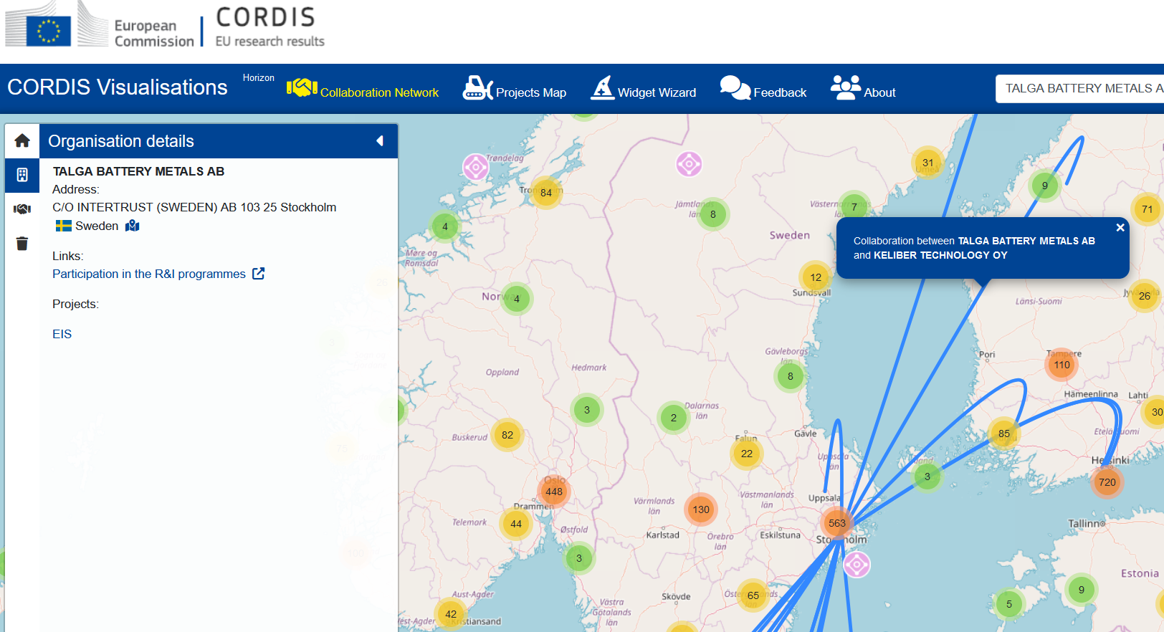This screenshot has width=1164, height=632.
Task: Click the CORDIS EU research results logo
Action: point(269,27)
